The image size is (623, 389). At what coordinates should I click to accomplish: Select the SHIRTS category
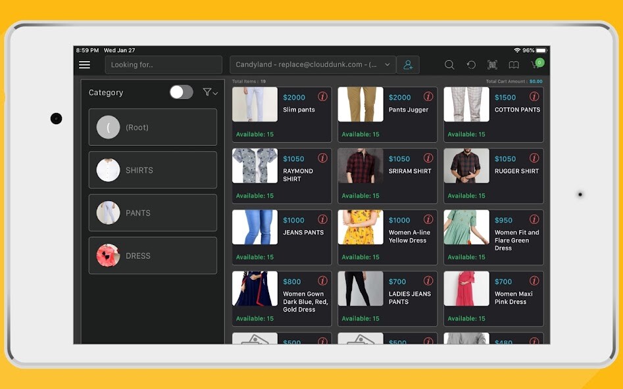click(x=153, y=170)
